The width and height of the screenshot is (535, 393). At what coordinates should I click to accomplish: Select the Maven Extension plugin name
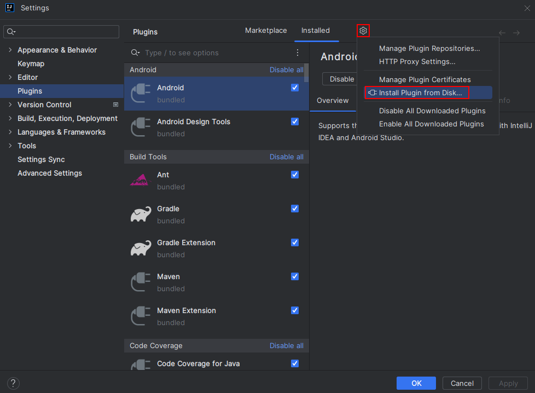tap(187, 311)
